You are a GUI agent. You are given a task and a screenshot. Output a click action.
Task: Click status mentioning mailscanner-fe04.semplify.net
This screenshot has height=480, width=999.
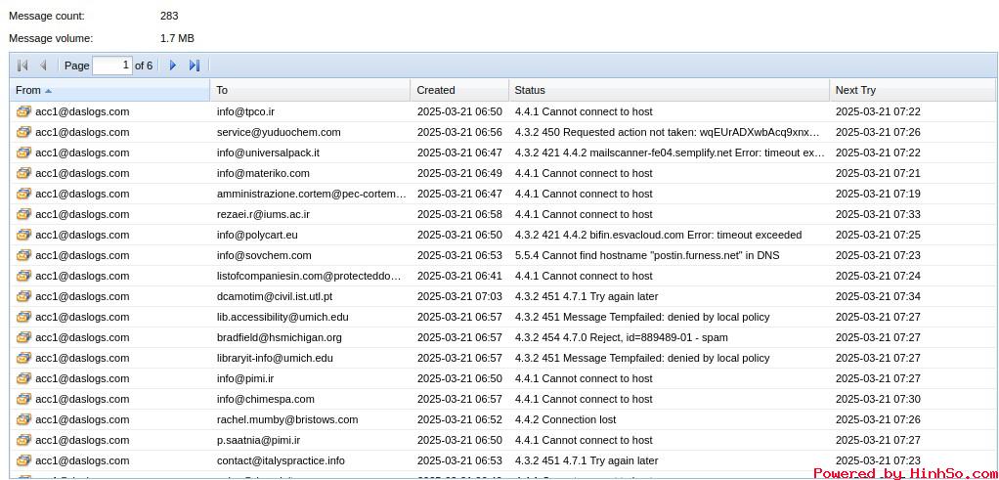click(x=670, y=153)
